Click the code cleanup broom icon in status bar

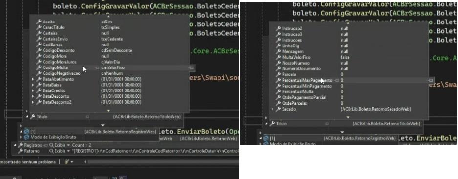point(67,162)
